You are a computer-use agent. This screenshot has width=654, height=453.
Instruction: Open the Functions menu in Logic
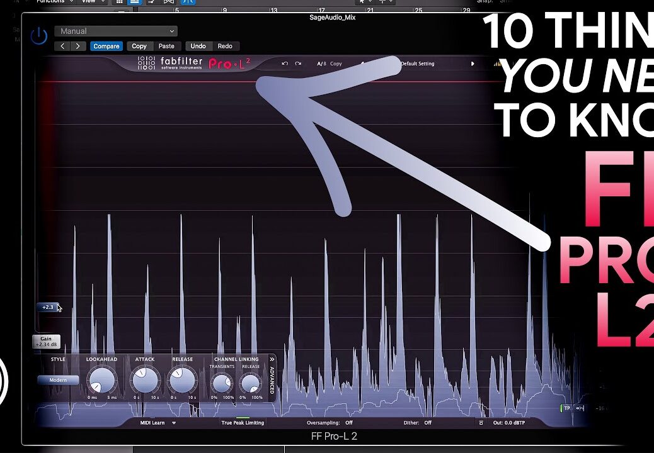(x=55, y=1)
